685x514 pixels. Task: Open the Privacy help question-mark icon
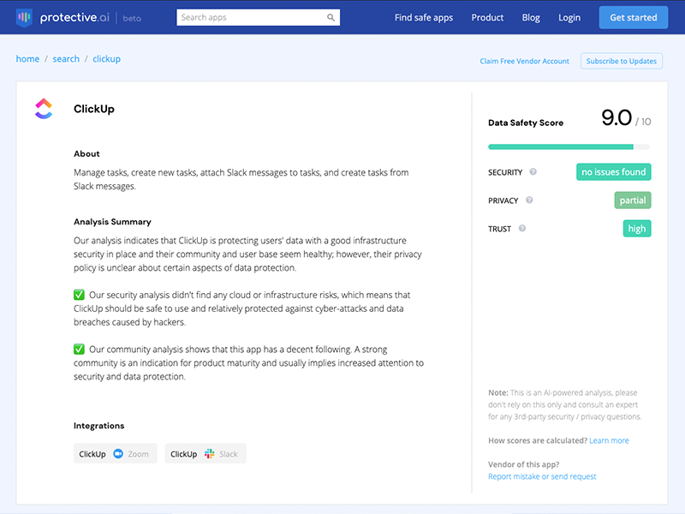(529, 200)
